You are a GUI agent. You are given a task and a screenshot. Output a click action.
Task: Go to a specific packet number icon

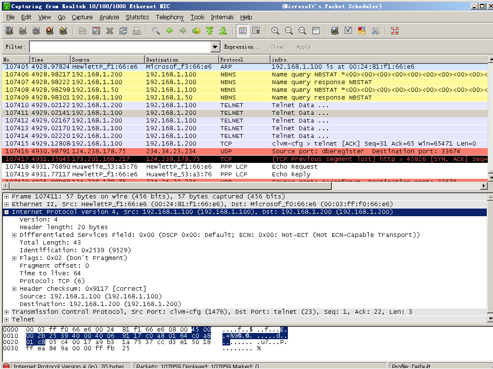[196, 31]
